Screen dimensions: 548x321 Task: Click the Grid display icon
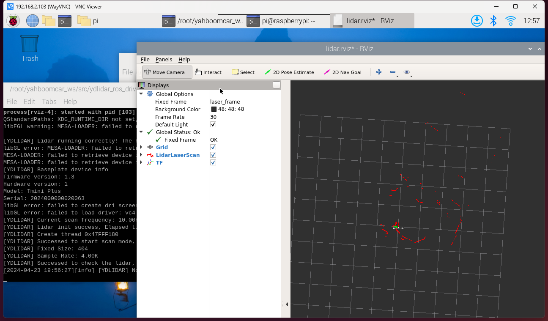150,147
